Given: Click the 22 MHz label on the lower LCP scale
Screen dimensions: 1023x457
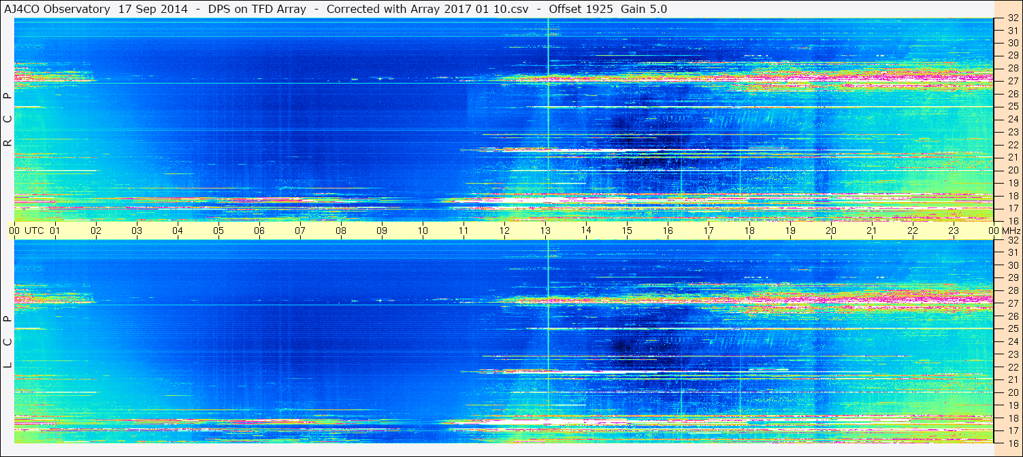Looking at the screenshot, I should click(1012, 367).
